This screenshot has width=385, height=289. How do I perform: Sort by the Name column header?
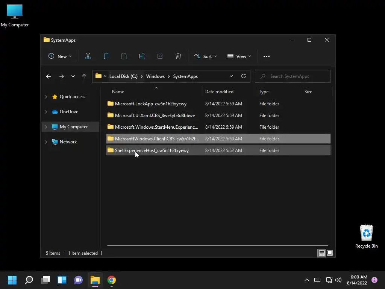pyautogui.click(x=118, y=92)
